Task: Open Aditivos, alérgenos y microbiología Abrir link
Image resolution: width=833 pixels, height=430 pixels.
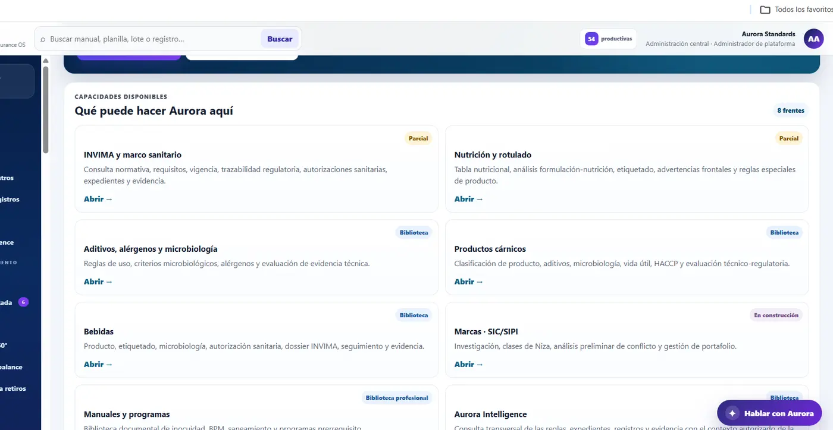Action: 98,282
